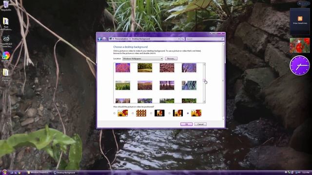Select the pink blossom wallpaper thumbnail
Image resolution: width=312 pixels, height=175 pixels.
click(122, 68)
